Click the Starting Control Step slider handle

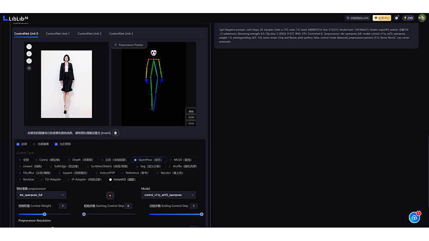pos(84,214)
